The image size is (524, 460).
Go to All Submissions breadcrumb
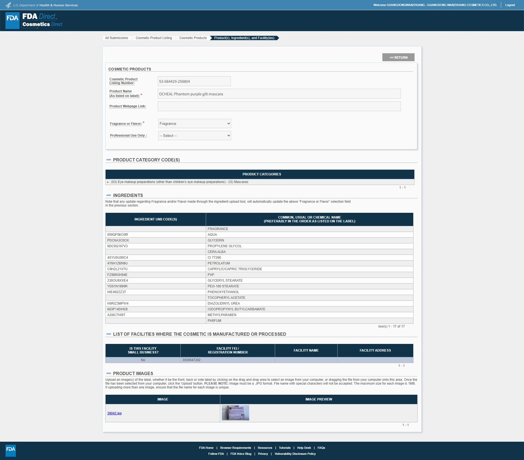click(117, 38)
